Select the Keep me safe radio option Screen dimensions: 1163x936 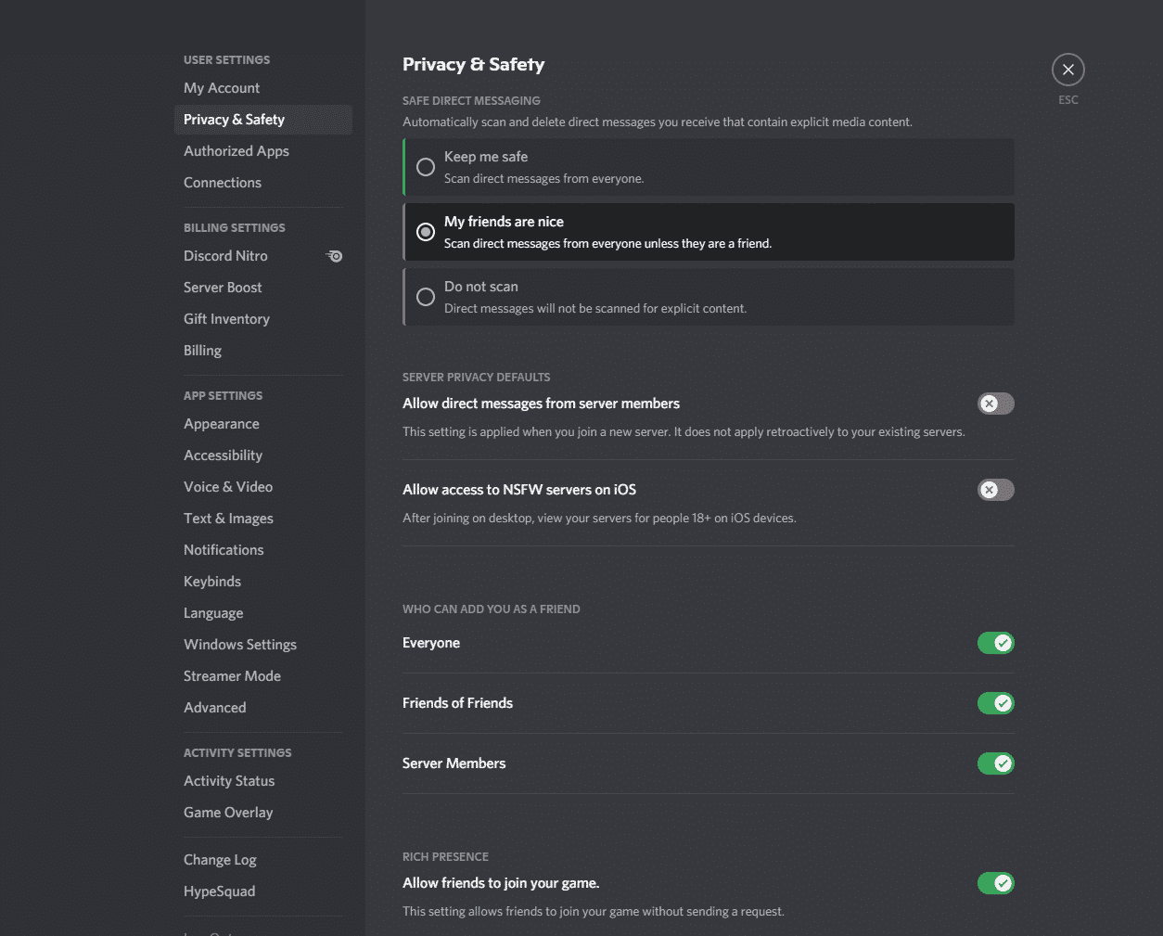709,167
